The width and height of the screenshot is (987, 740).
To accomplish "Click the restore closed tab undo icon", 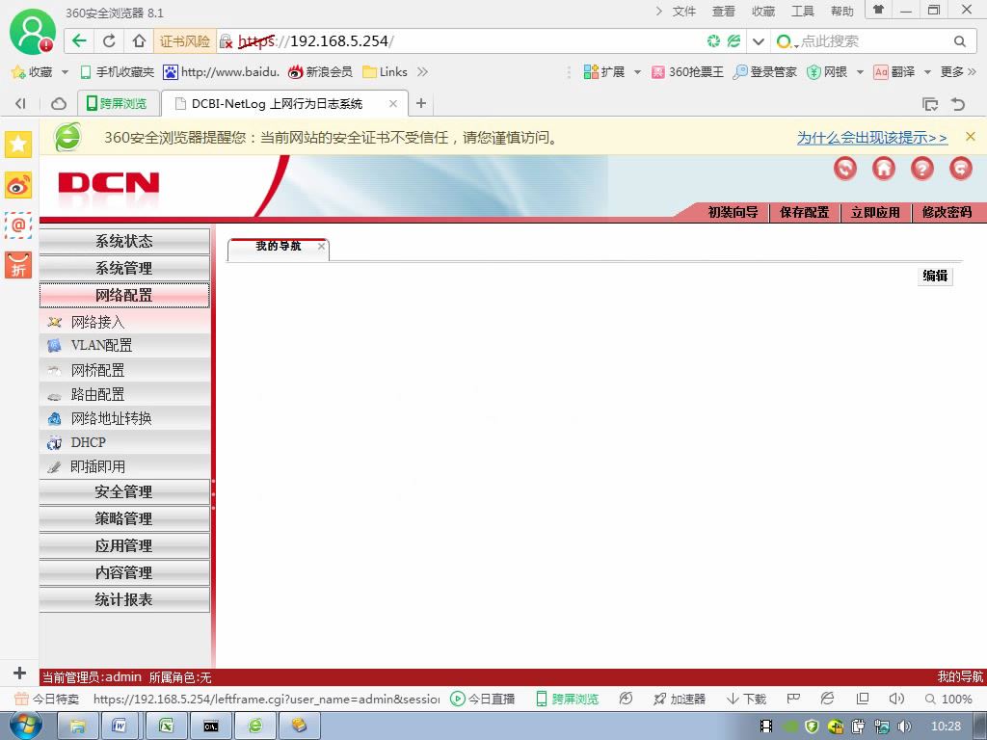I will (x=958, y=104).
